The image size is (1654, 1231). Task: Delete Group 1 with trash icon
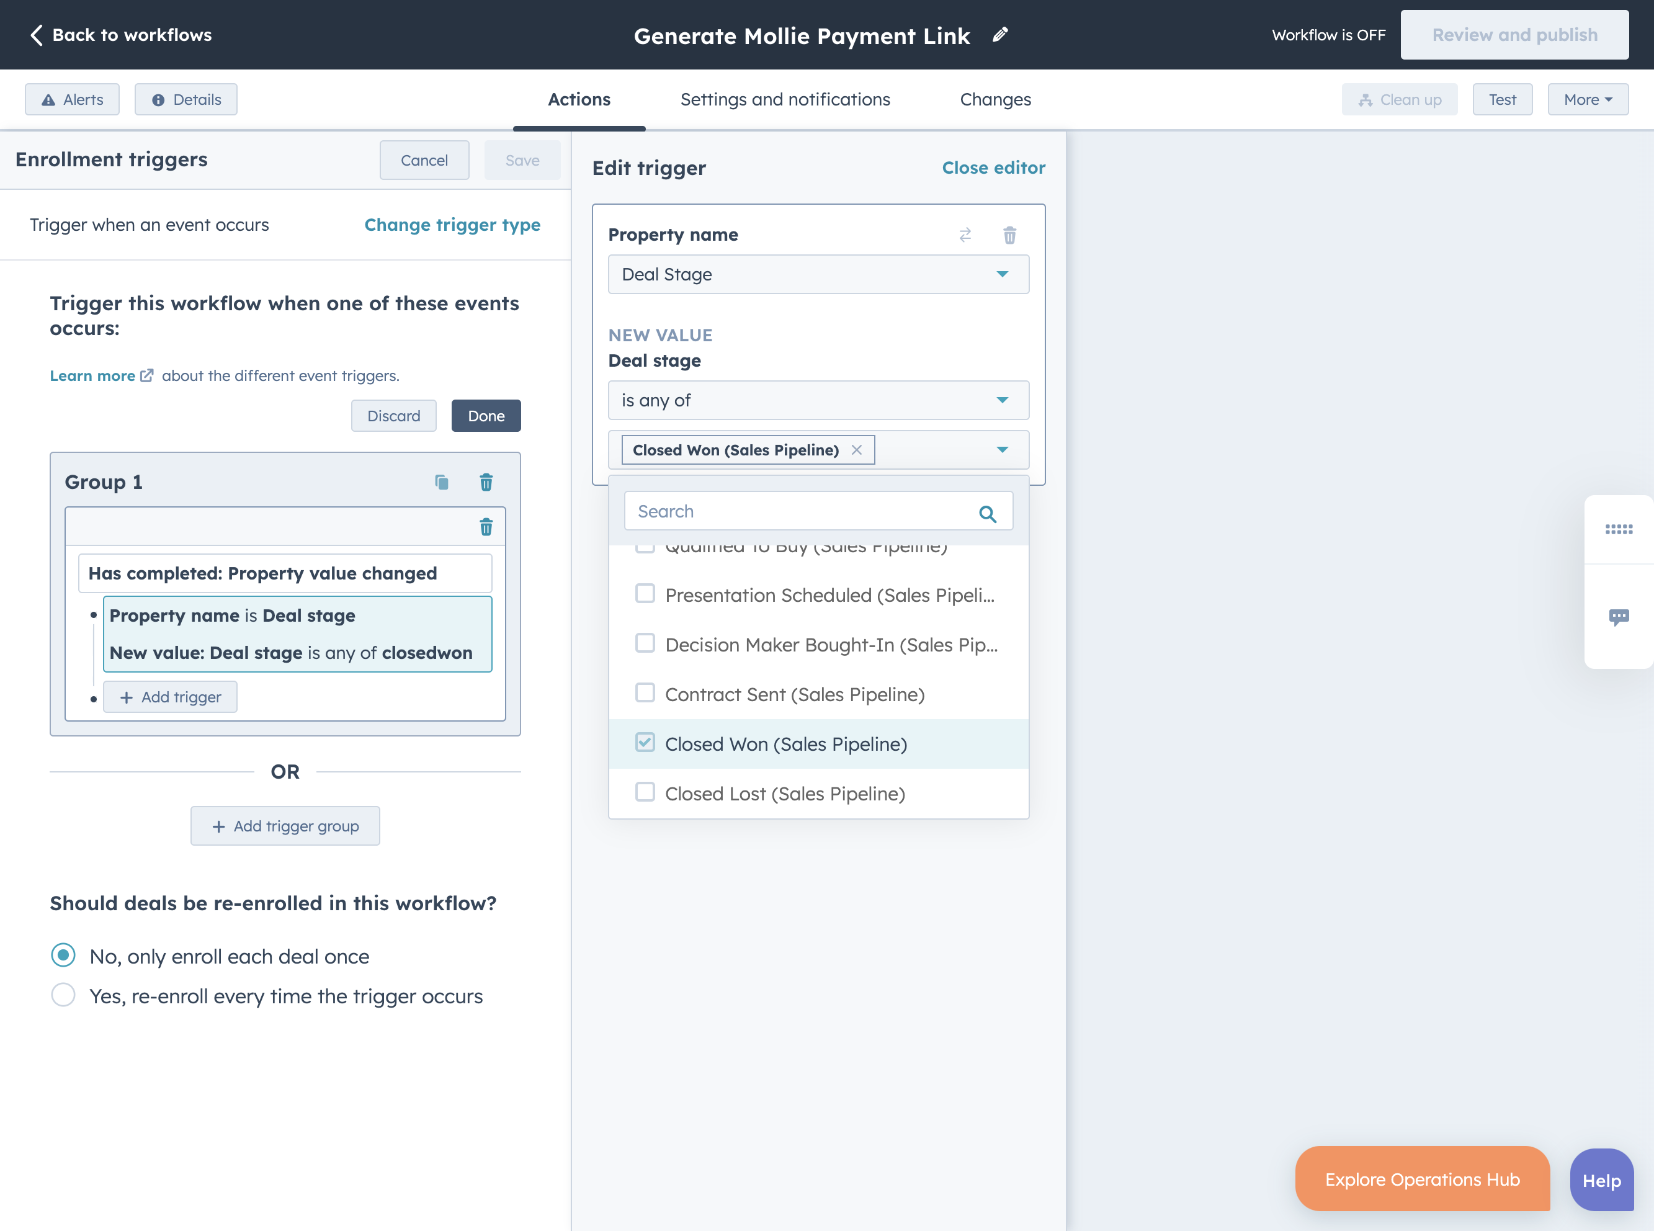click(486, 482)
